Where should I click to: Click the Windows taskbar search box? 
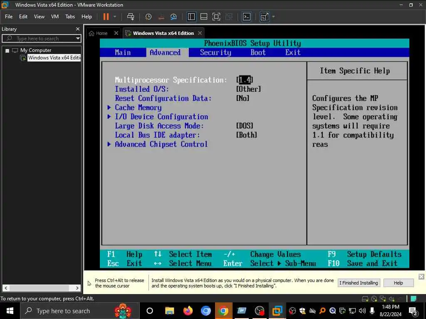[79, 311]
